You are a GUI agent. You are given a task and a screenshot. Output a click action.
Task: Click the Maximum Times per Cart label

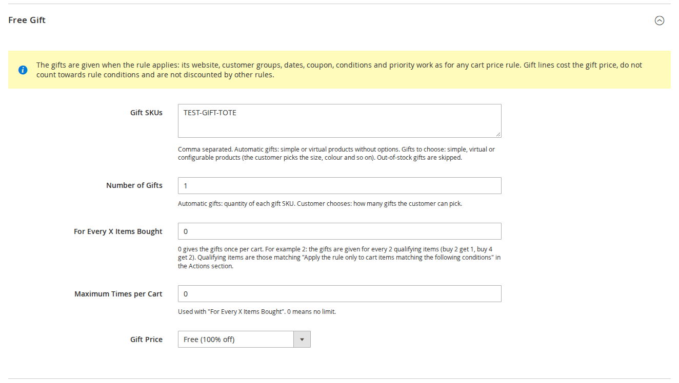118,294
